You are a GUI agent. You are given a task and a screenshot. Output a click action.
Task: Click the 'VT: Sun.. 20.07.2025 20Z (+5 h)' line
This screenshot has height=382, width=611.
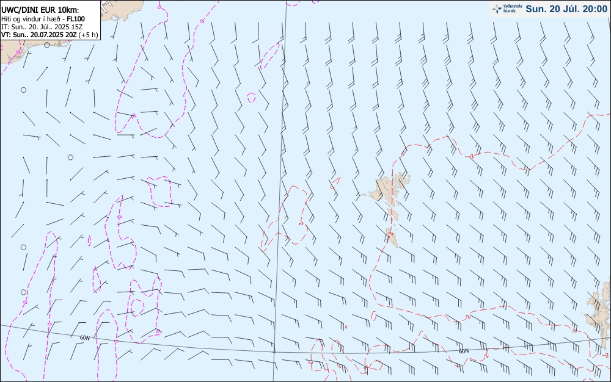49,35
